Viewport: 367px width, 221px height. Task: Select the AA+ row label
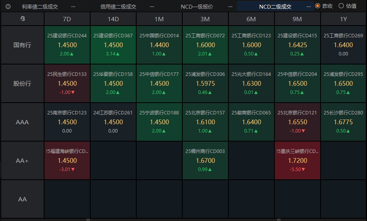coord(22,160)
